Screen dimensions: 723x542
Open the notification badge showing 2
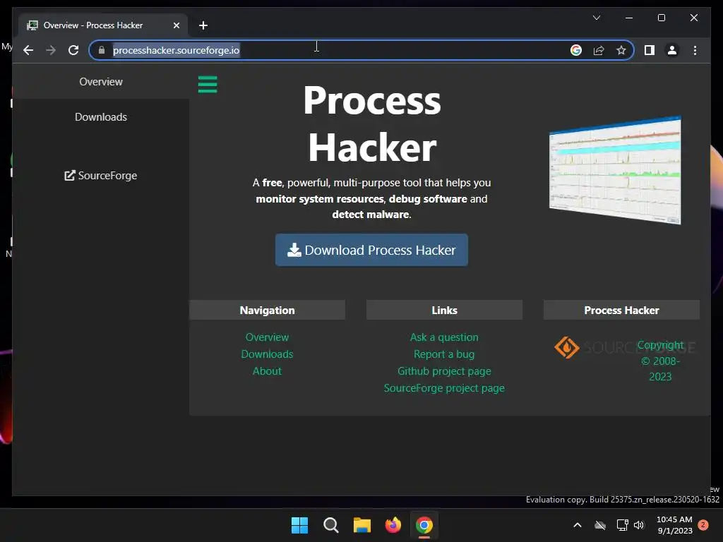pos(703,525)
